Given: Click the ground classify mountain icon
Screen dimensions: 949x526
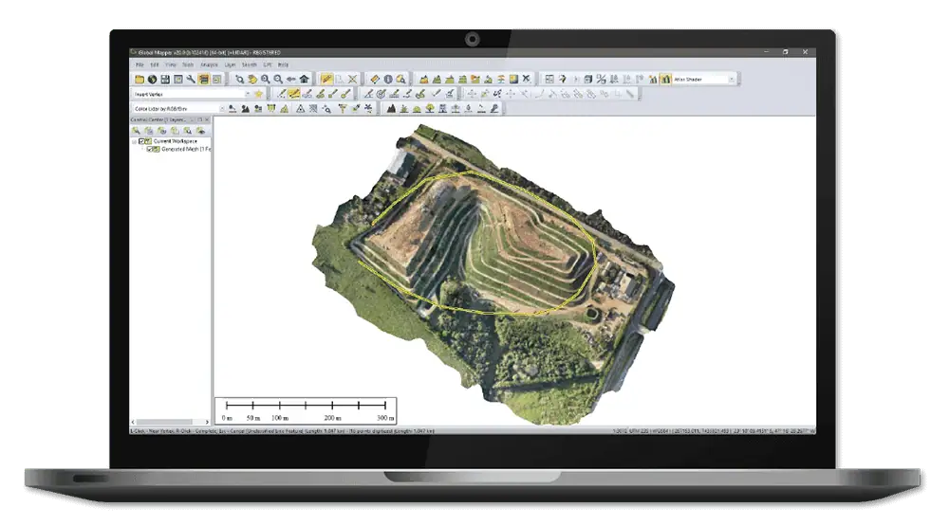Looking at the screenshot, I should pos(391,109).
